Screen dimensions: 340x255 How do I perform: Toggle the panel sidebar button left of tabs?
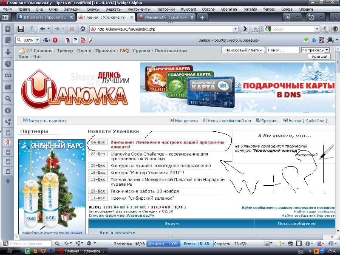tap(5, 17)
